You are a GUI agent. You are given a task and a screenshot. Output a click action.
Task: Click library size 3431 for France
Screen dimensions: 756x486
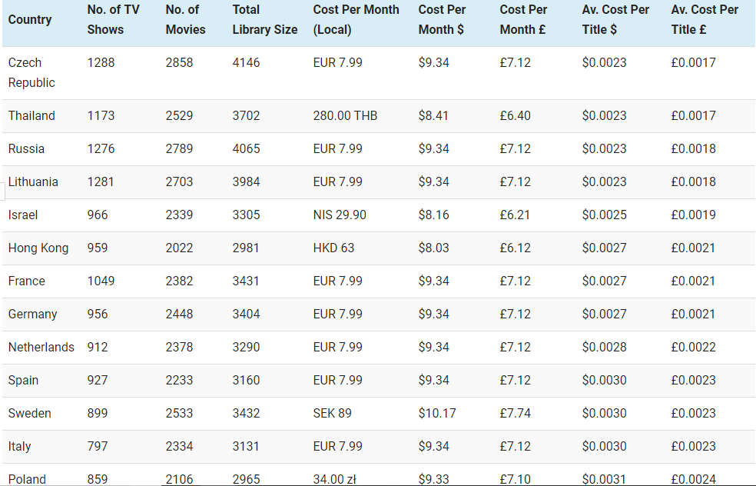[x=246, y=281]
